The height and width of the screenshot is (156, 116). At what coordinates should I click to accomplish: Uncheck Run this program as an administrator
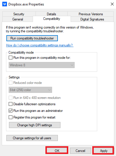[10, 111]
